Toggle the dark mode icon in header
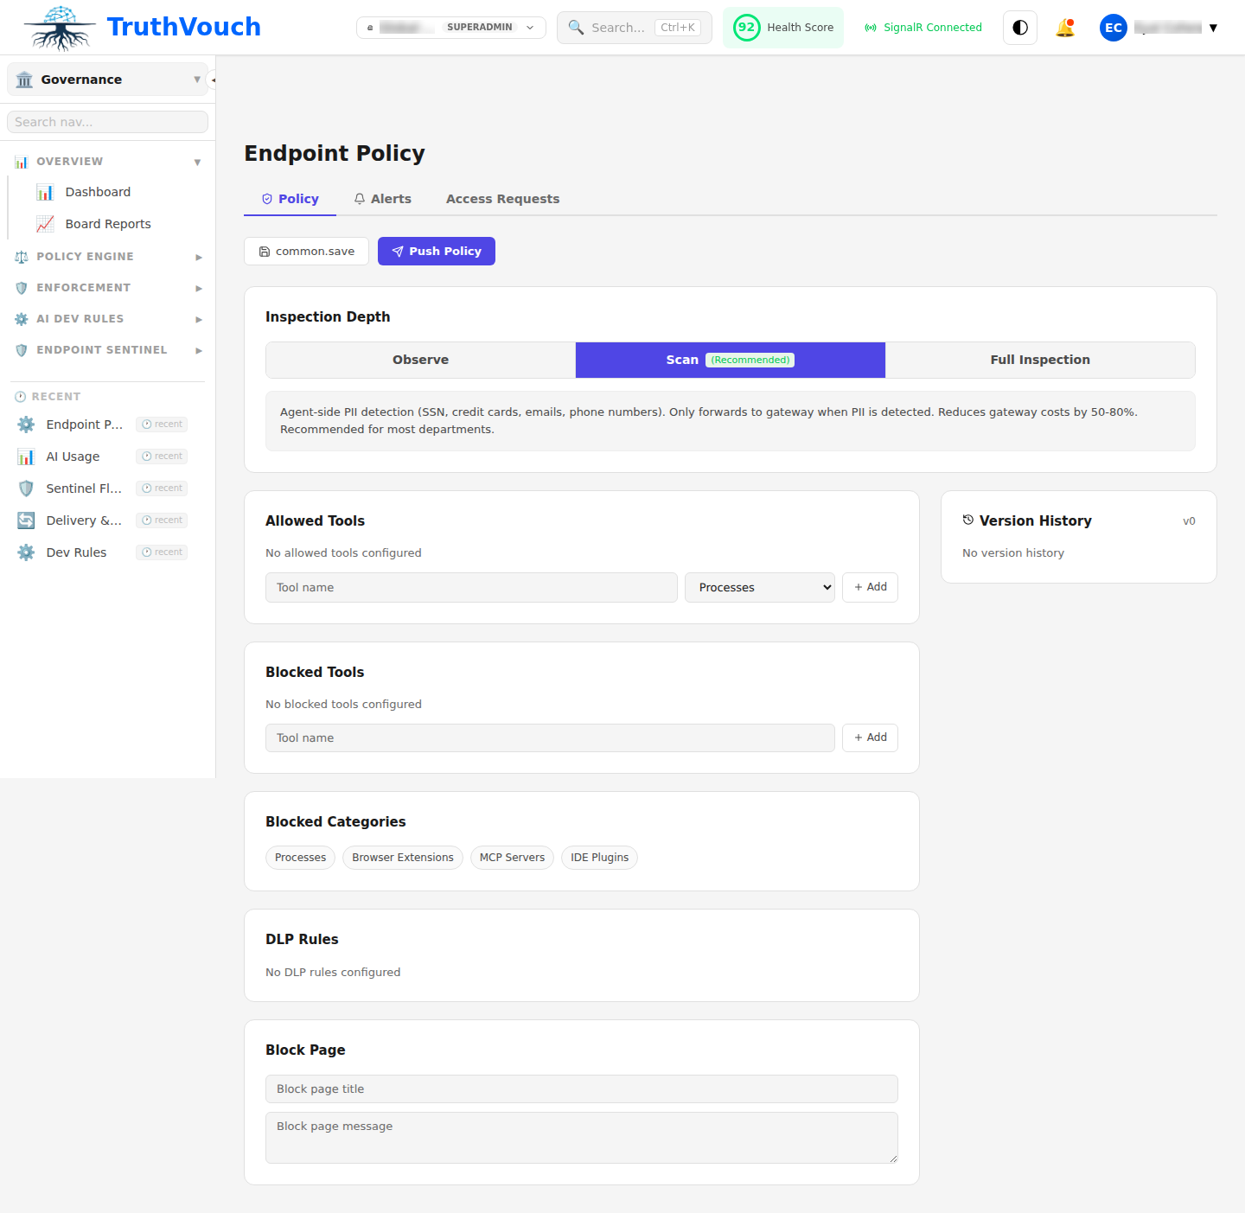Image resolution: width=1245 pixels, height=1213 pixels. point(1019,27)
